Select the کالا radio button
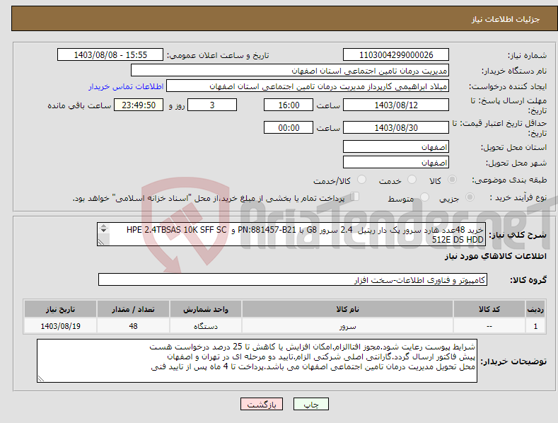This screenshot has width=558, height=423. point(453,180)
